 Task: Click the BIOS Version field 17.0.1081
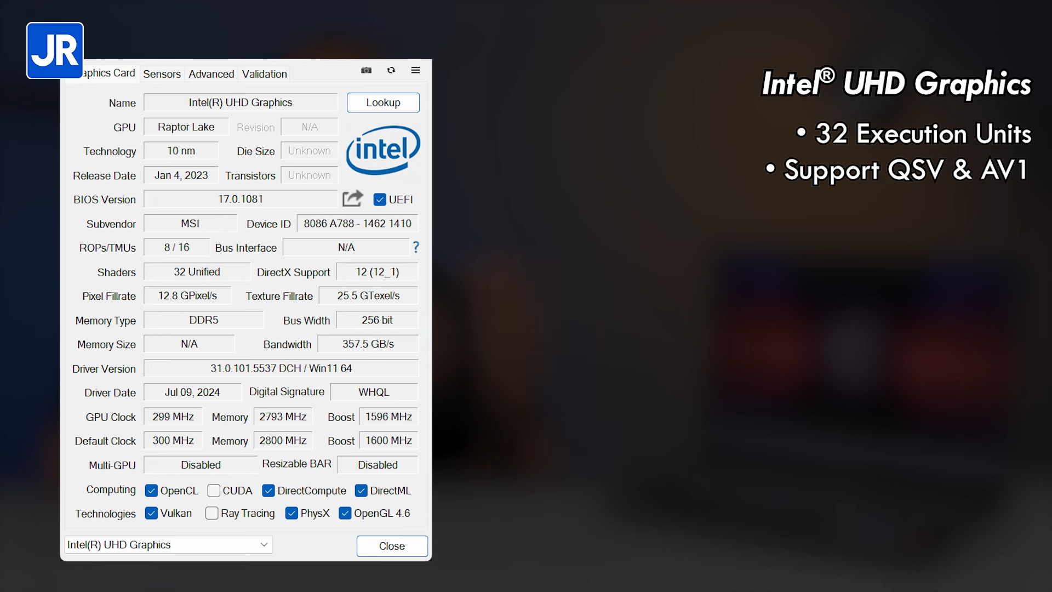pyautogui.click(x=241, y=199)
